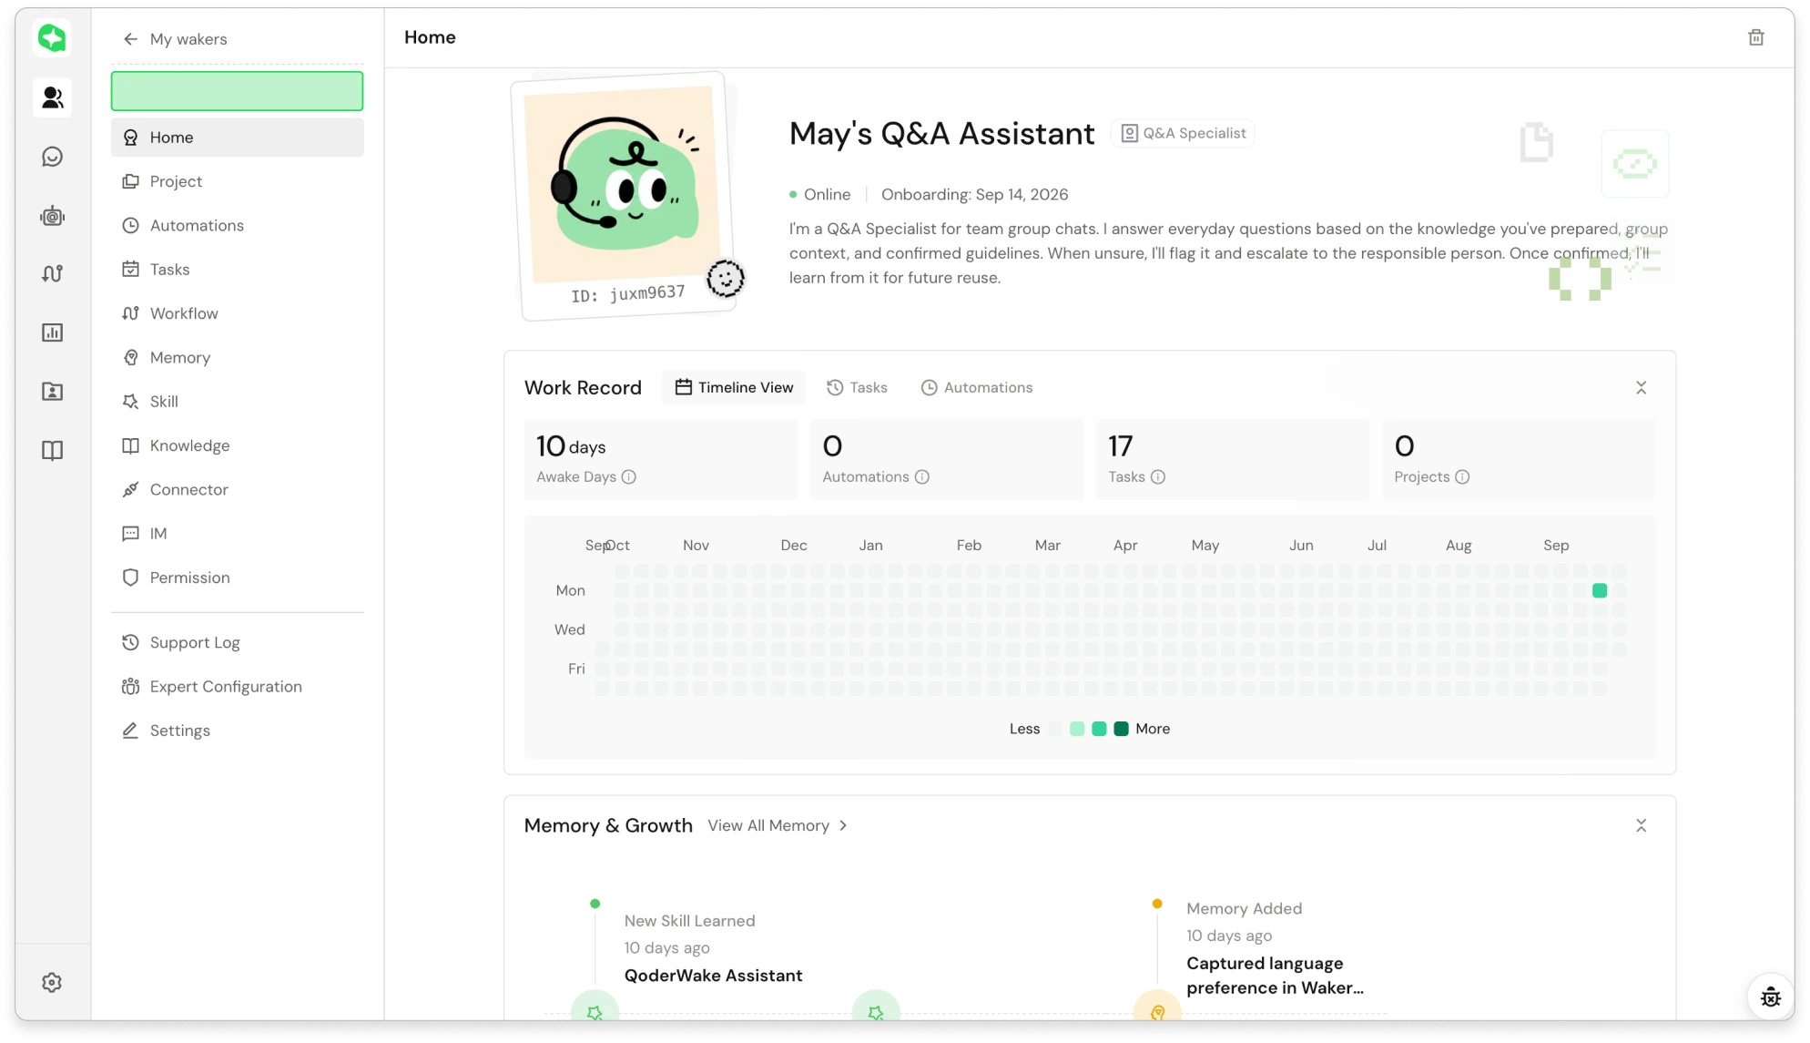The width and height of the screenshot is (1810, 1043).
Task: Click the Awake Days info icon
Action: [x=628, y=476]
